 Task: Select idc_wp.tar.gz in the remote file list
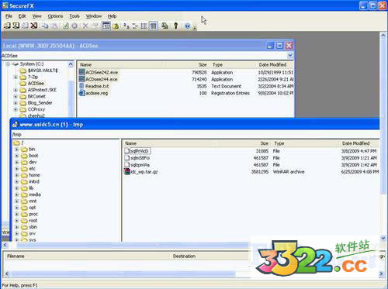pyautogui.click(x=144, y=172)
